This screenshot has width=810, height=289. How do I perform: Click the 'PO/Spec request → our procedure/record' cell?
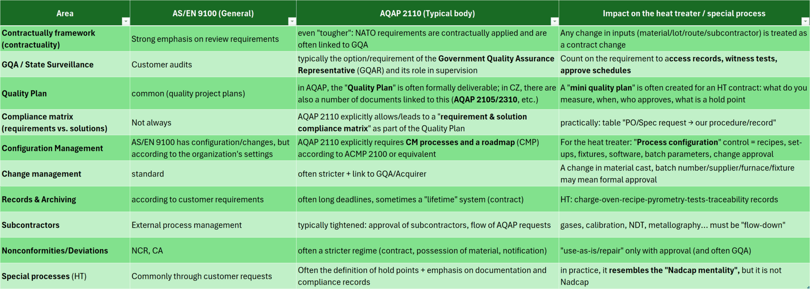[x=684, y=122]
